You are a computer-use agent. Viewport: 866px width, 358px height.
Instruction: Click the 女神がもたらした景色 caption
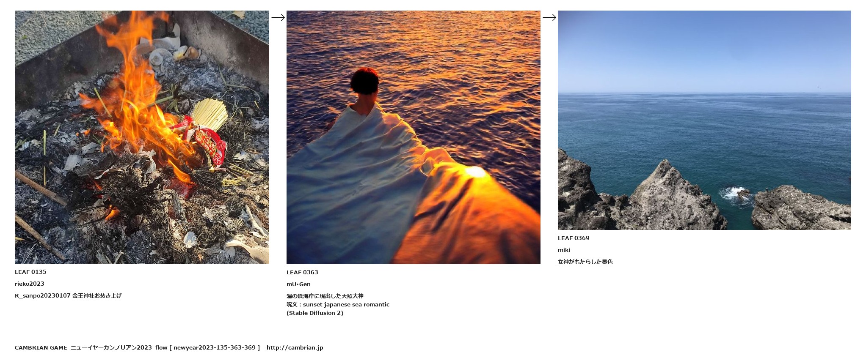(x=585, y=262)
